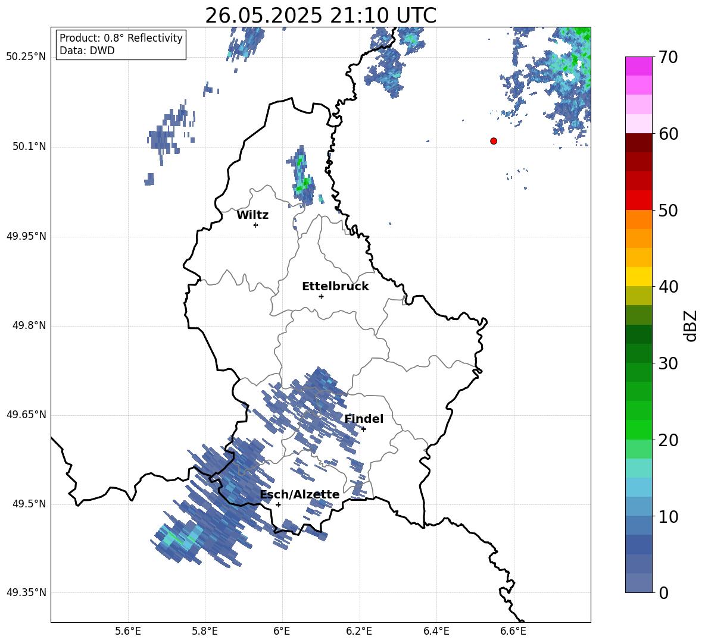The width and height of the screenshot is (705, 643).
Task: Click the Findel station cross marker
Action: 364,429
